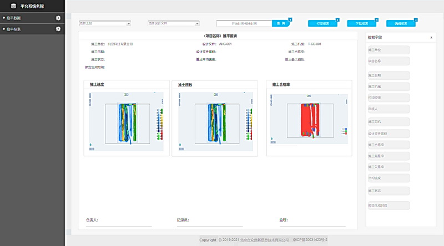
Task: Select the 推土合格率 chart thumbnail
Action: [309, 121]
